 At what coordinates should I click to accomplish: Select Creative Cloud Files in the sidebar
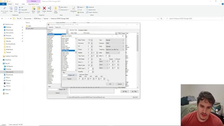pyautogui.click(x=10, y=56)
